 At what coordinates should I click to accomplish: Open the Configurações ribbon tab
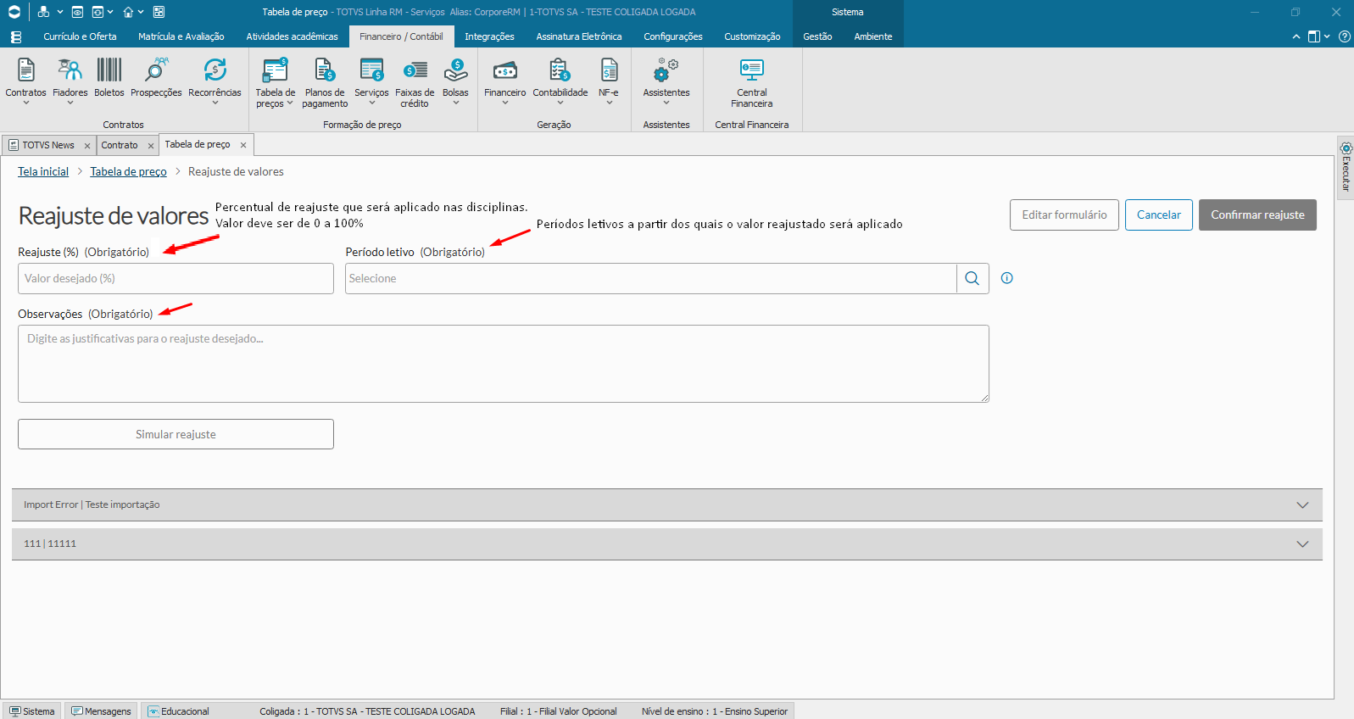click(673, 36)
